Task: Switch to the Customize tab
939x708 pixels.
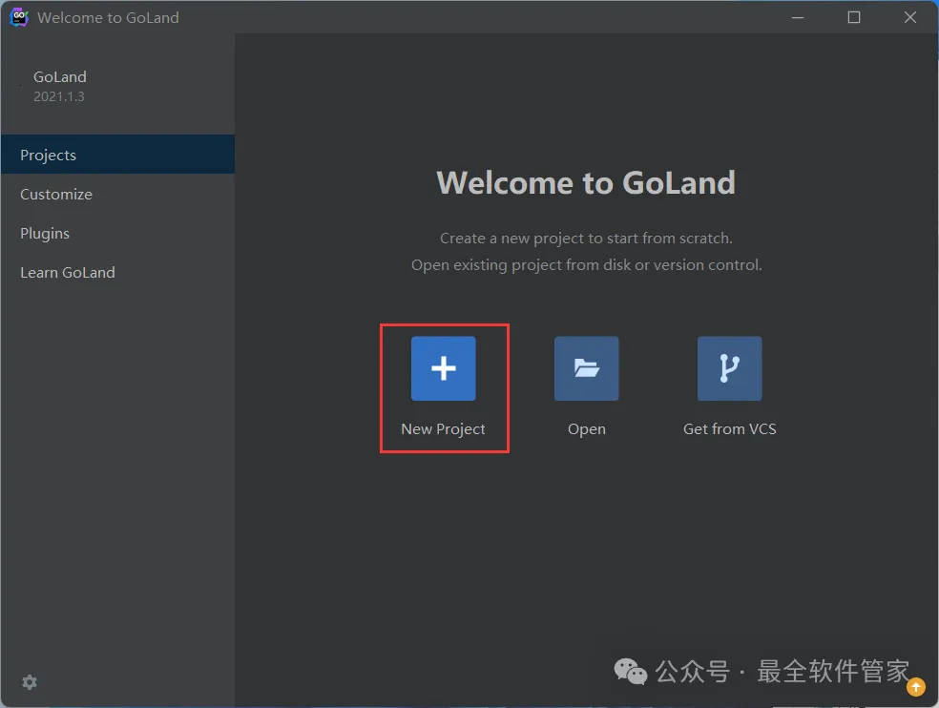Action: [x=117, y=194]
